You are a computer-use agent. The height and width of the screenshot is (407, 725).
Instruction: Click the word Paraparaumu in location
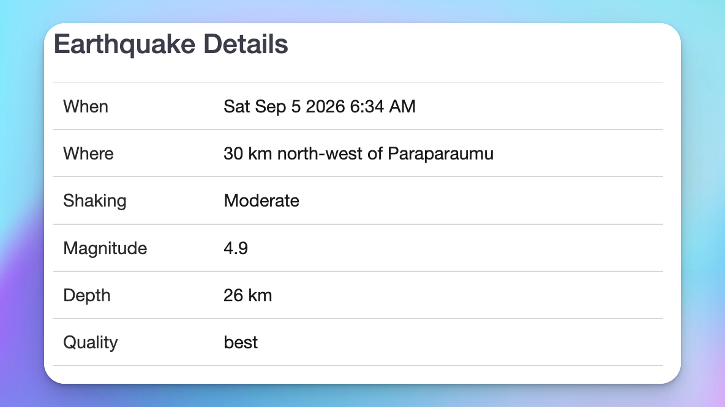click(x=441, y=153)
